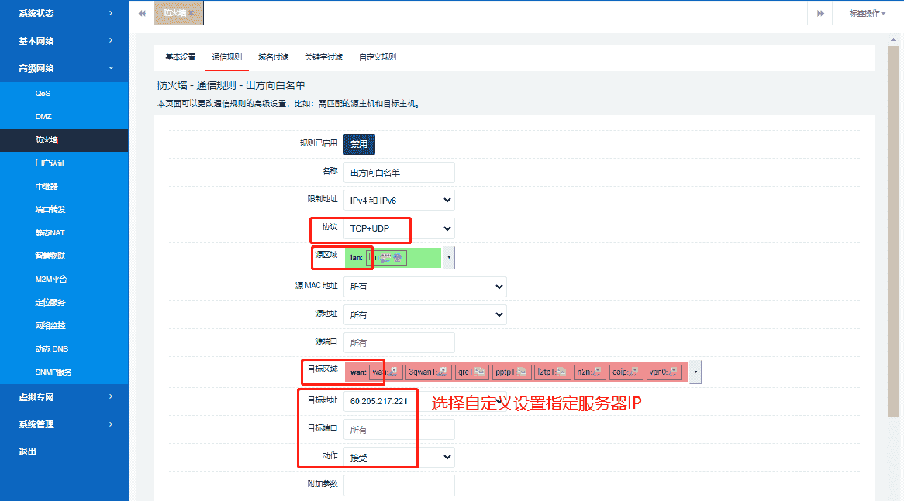Toggle the 规则已启用 禁用 switch
The height and width of the screenshot is (501, 904).
point(359,144)
